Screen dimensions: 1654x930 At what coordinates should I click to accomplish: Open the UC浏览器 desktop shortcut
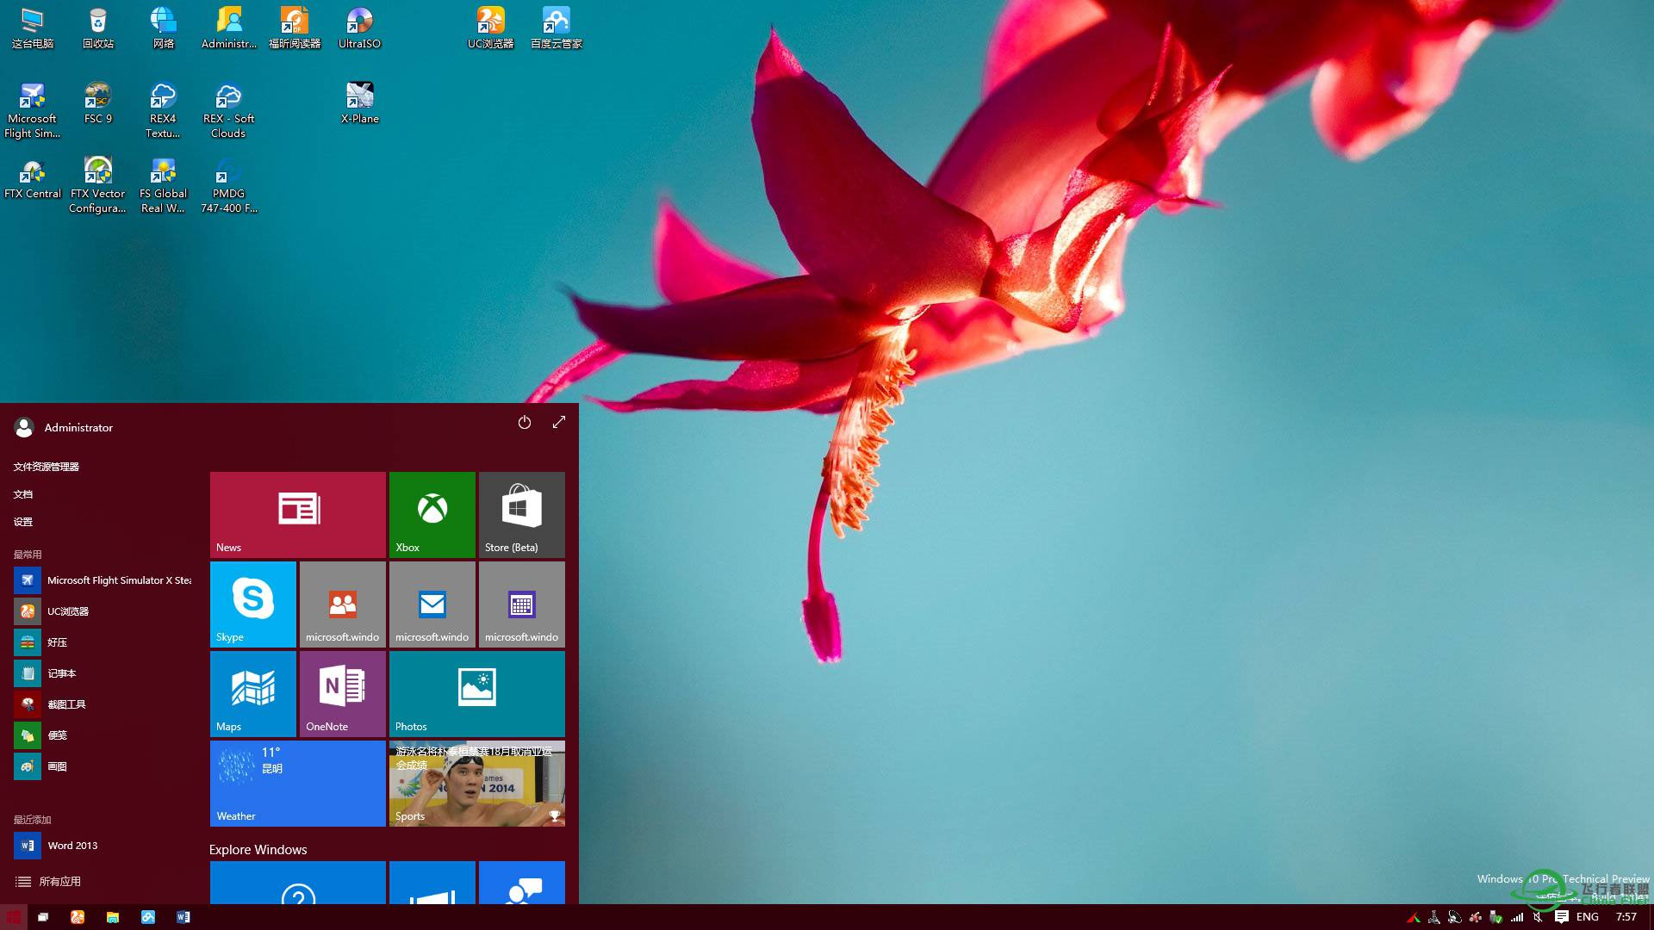(x=491, y=28)
